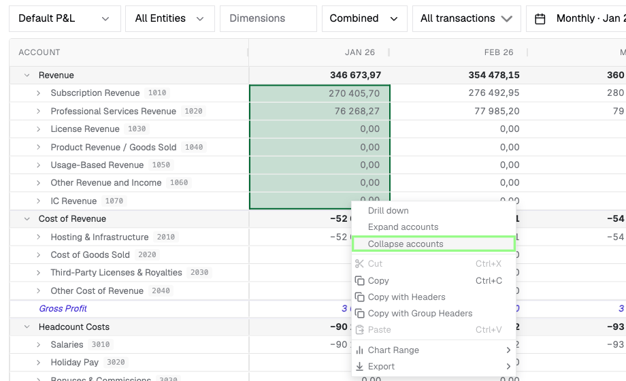Click the Chart Range bar chart icon
This screenshot has width=626, height=381.
click(359, 350)
